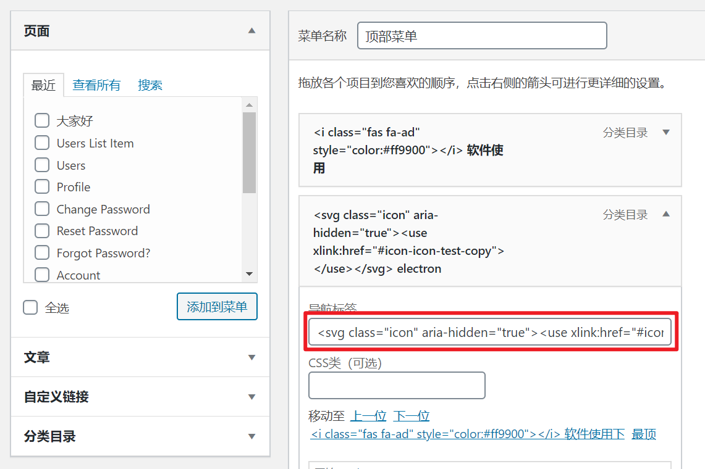Focus the 导航标签 svg input field
The width and height of the screenshot is (705, 469).
coord(490,332)
